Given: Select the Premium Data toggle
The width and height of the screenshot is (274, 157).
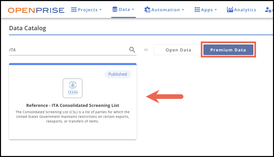Looking at the screenshot, I should (228, 50).
